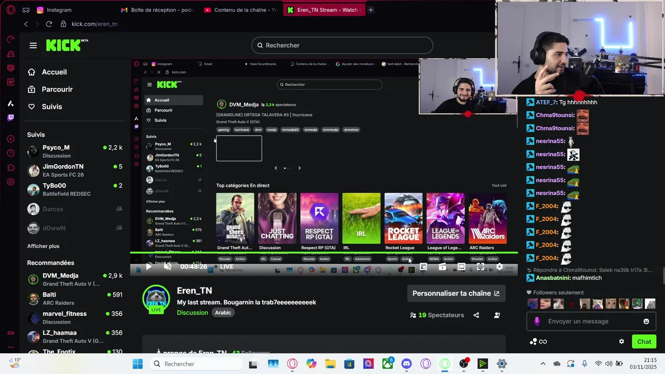Open Opera sidebar history clock icon

point(10,153)
